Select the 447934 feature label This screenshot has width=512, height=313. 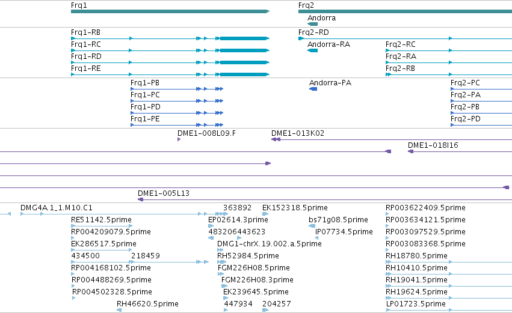pos(238,304)
